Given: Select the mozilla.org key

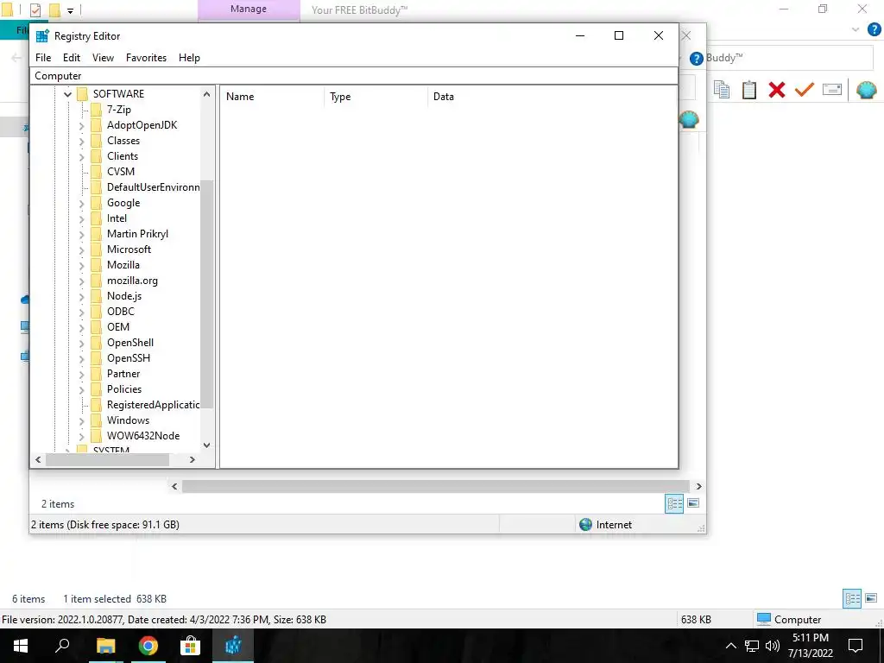Looking at the screenshot, I should click(132, 281).
